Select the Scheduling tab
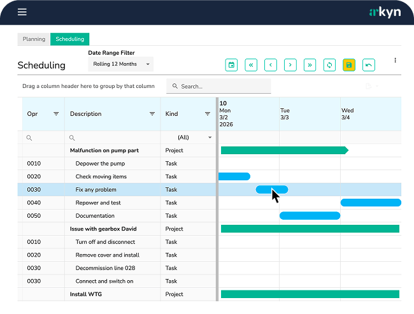Screen dimensions: 414x314 (69, 39)
